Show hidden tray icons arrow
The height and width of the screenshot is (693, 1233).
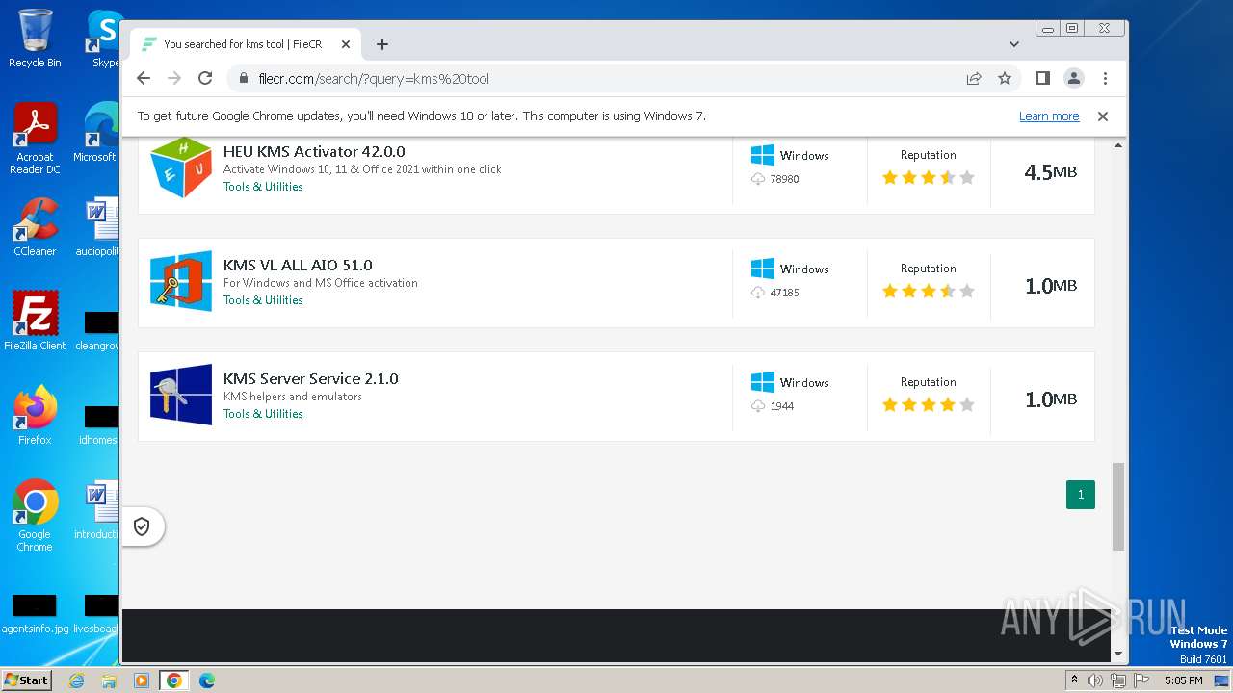pos(1074,680)
